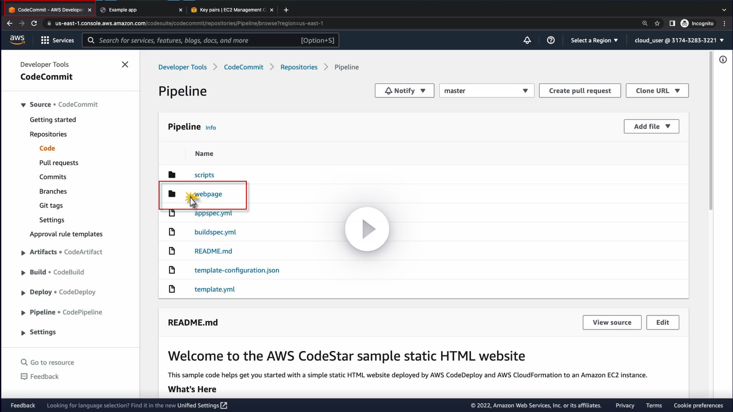Open the scripts folder
This screenshot has height=412, width=733.
tap(204, 175)
